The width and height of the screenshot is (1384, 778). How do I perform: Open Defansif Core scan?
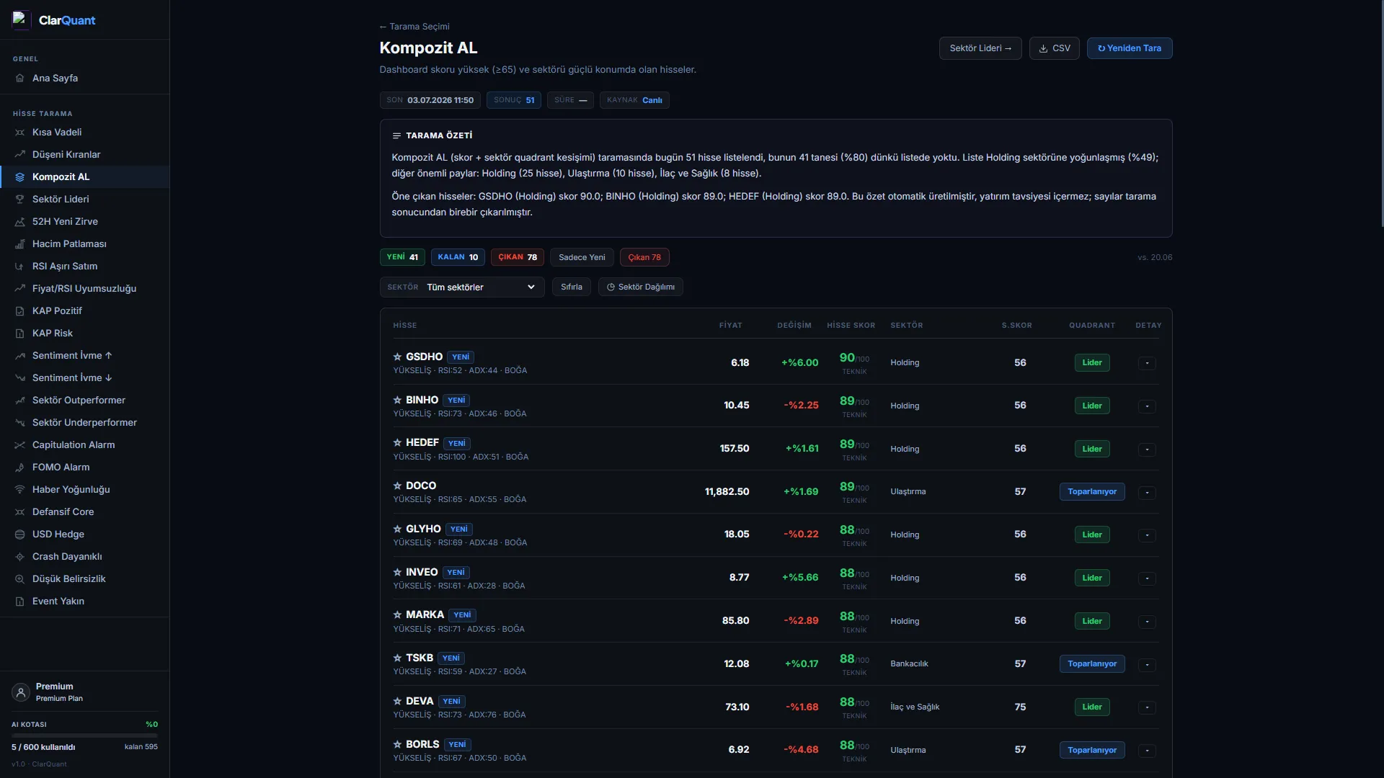[x=85, y=511]
